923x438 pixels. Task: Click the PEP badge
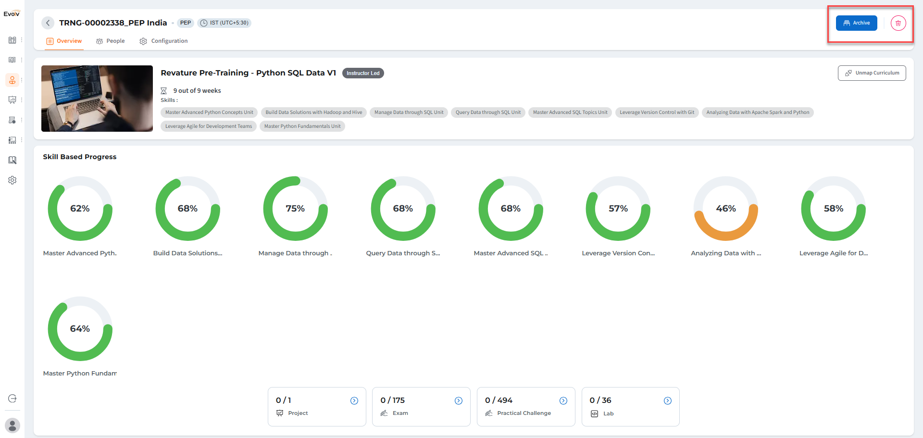pos(186,23)
